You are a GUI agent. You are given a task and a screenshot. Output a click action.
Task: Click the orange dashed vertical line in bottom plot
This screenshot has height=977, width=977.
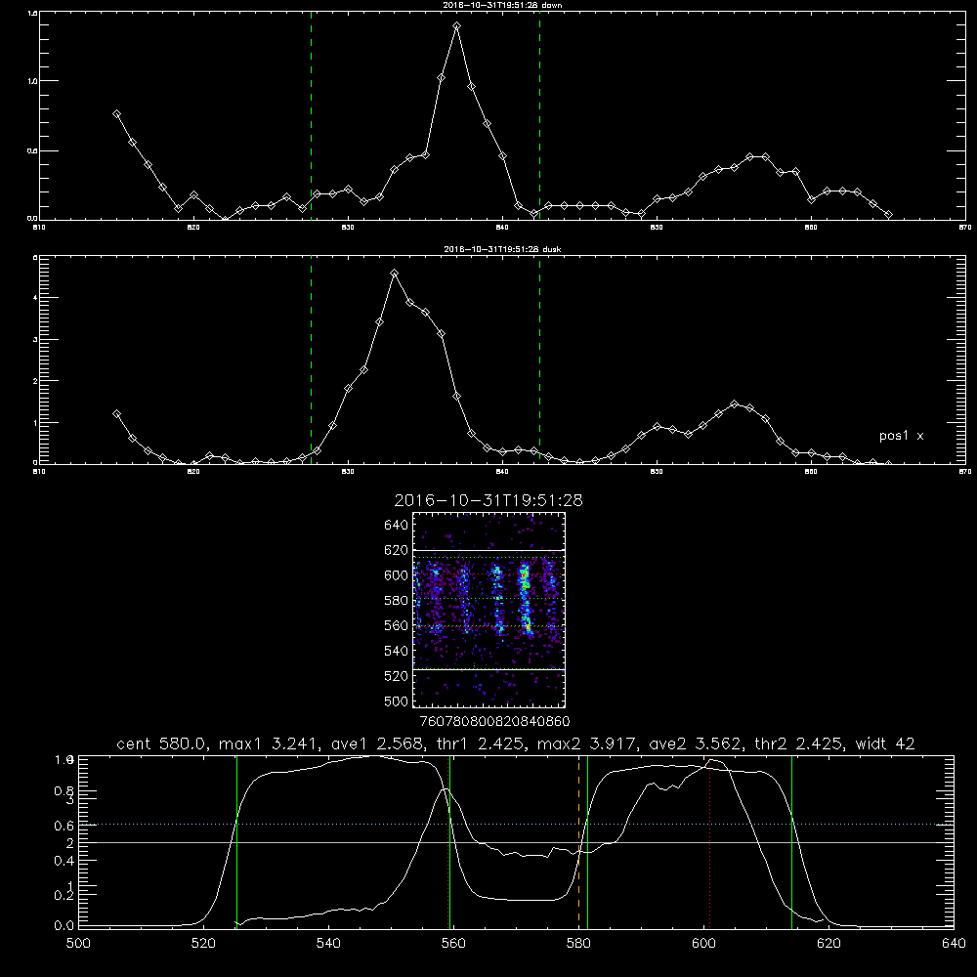click(x=578, y=841)
